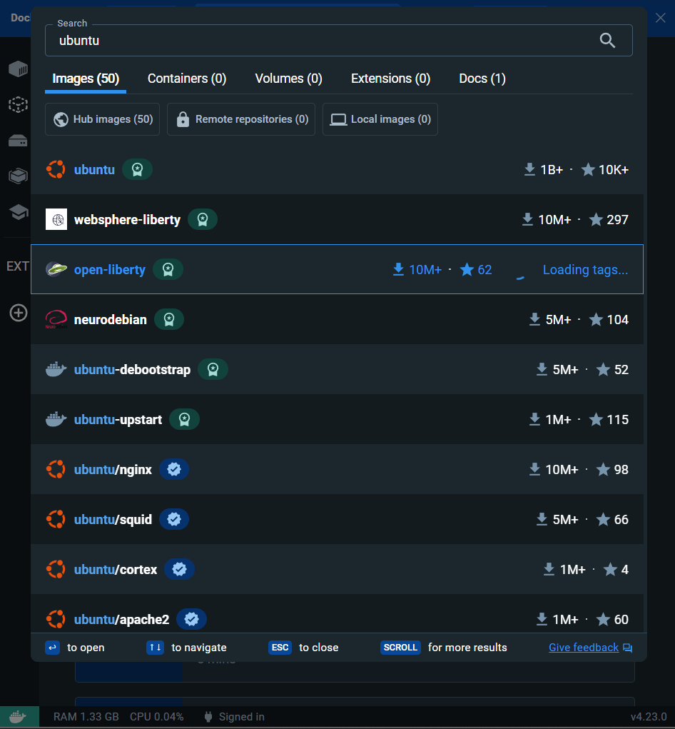
Task: Click the Give feedback link
Action: pos(584,648)
